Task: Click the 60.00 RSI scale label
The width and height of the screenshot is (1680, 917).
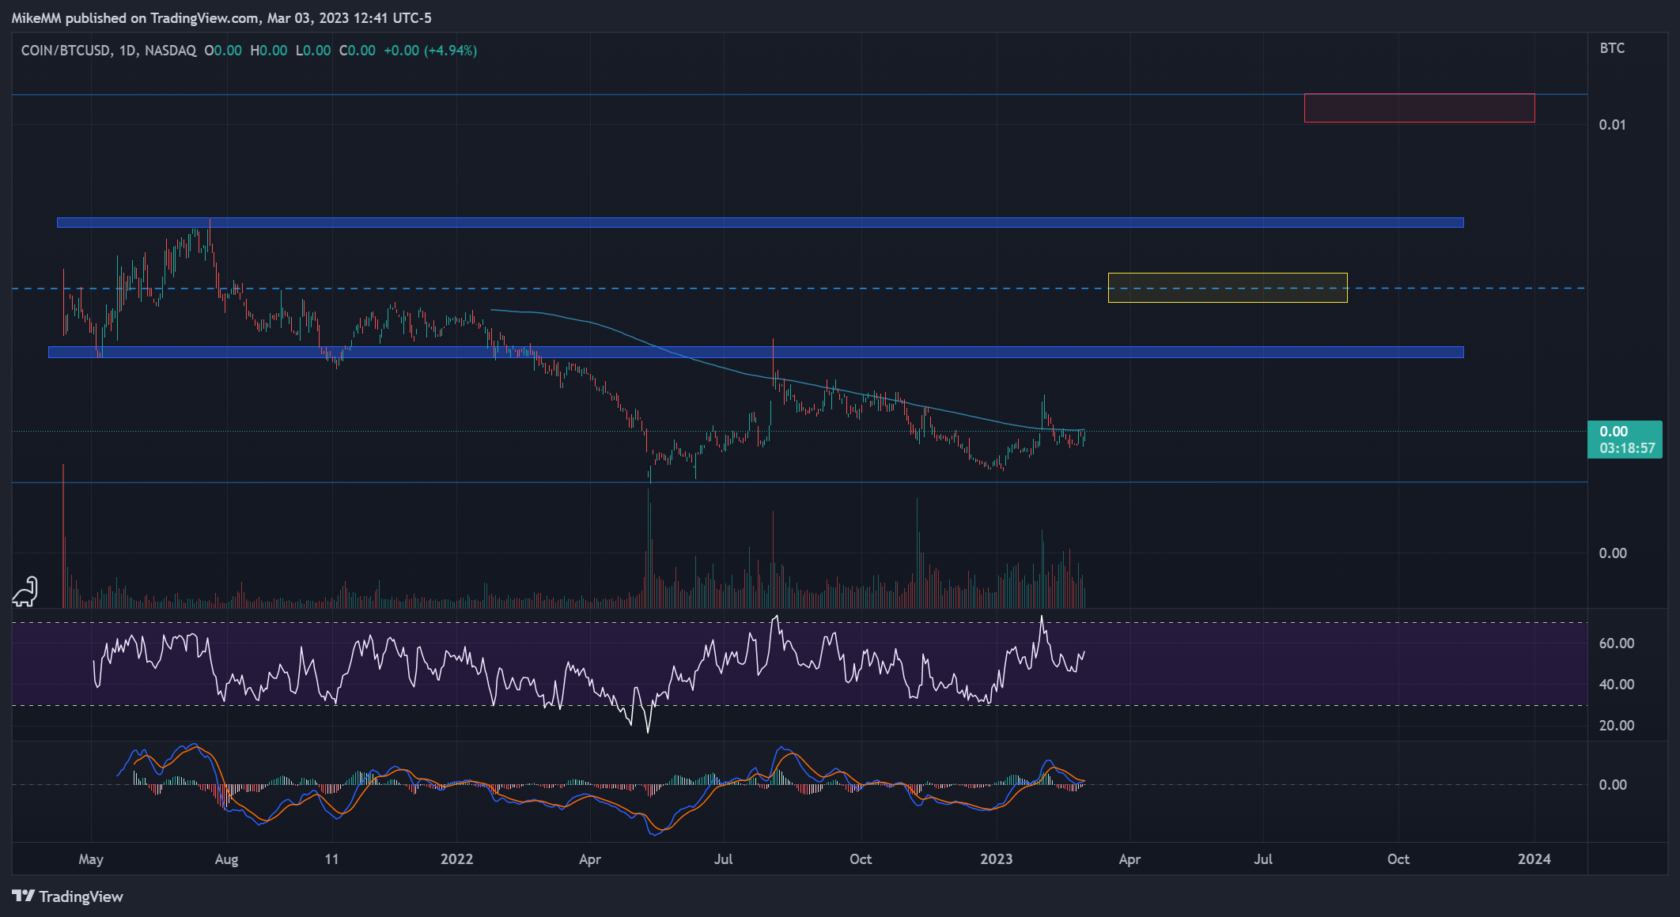Action: (x=1617, y=643)
